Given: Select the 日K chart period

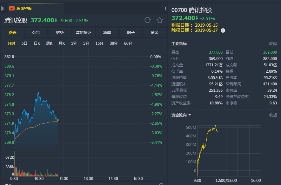Looking at the screenshot, I should (x=37, y=43).
